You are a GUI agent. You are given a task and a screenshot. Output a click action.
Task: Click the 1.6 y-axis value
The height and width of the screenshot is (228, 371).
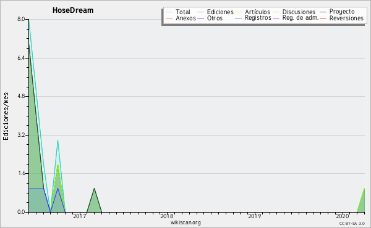pos(21,173)
